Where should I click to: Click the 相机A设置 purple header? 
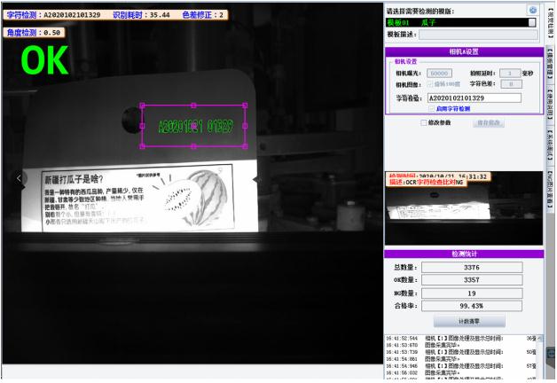pyautogui.click(x=464, y=51)
